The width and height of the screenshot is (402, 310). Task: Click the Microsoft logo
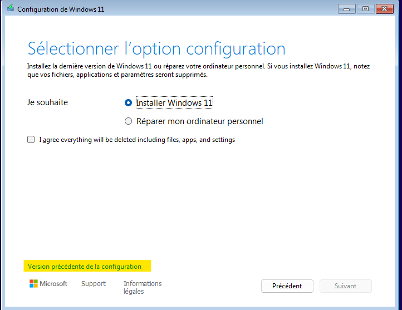tap(48, 284)
